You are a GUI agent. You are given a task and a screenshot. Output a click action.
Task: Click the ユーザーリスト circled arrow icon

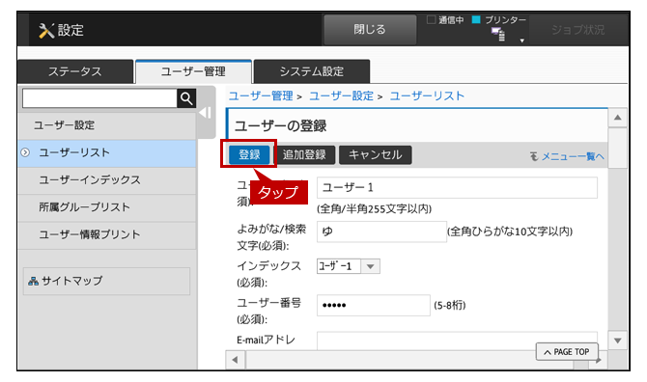click(25, 152)
